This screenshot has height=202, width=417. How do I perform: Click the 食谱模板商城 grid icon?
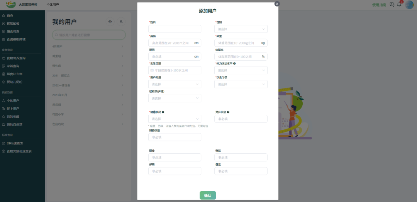(x=3, y=39)
